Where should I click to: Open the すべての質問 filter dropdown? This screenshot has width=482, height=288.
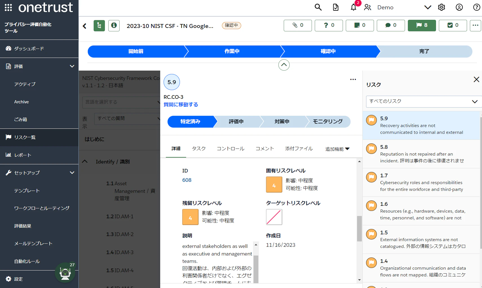point(127,119)
